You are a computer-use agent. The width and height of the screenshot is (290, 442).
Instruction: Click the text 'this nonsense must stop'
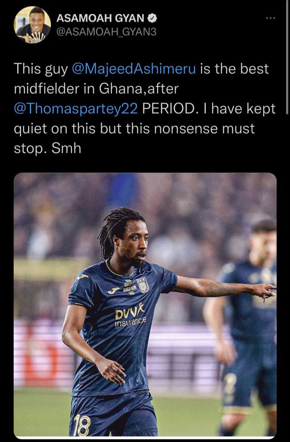[134, 139]
